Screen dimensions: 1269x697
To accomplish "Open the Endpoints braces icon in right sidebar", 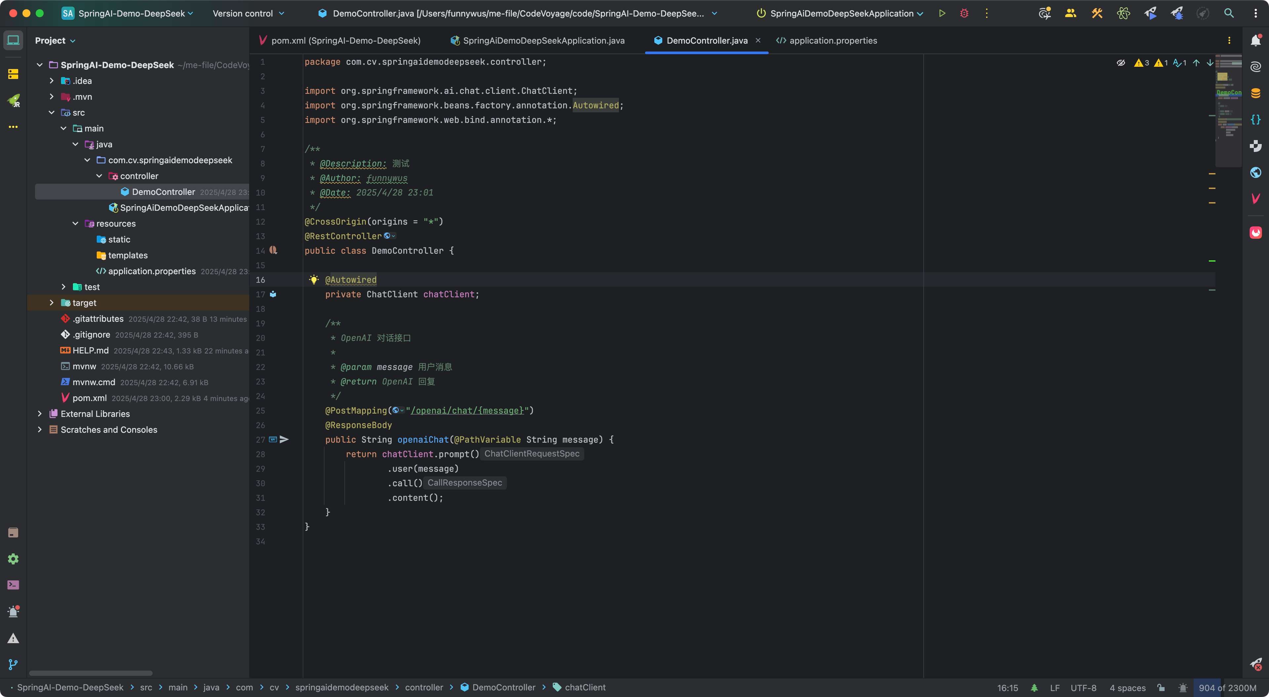I will click(x=1256, y=119).
